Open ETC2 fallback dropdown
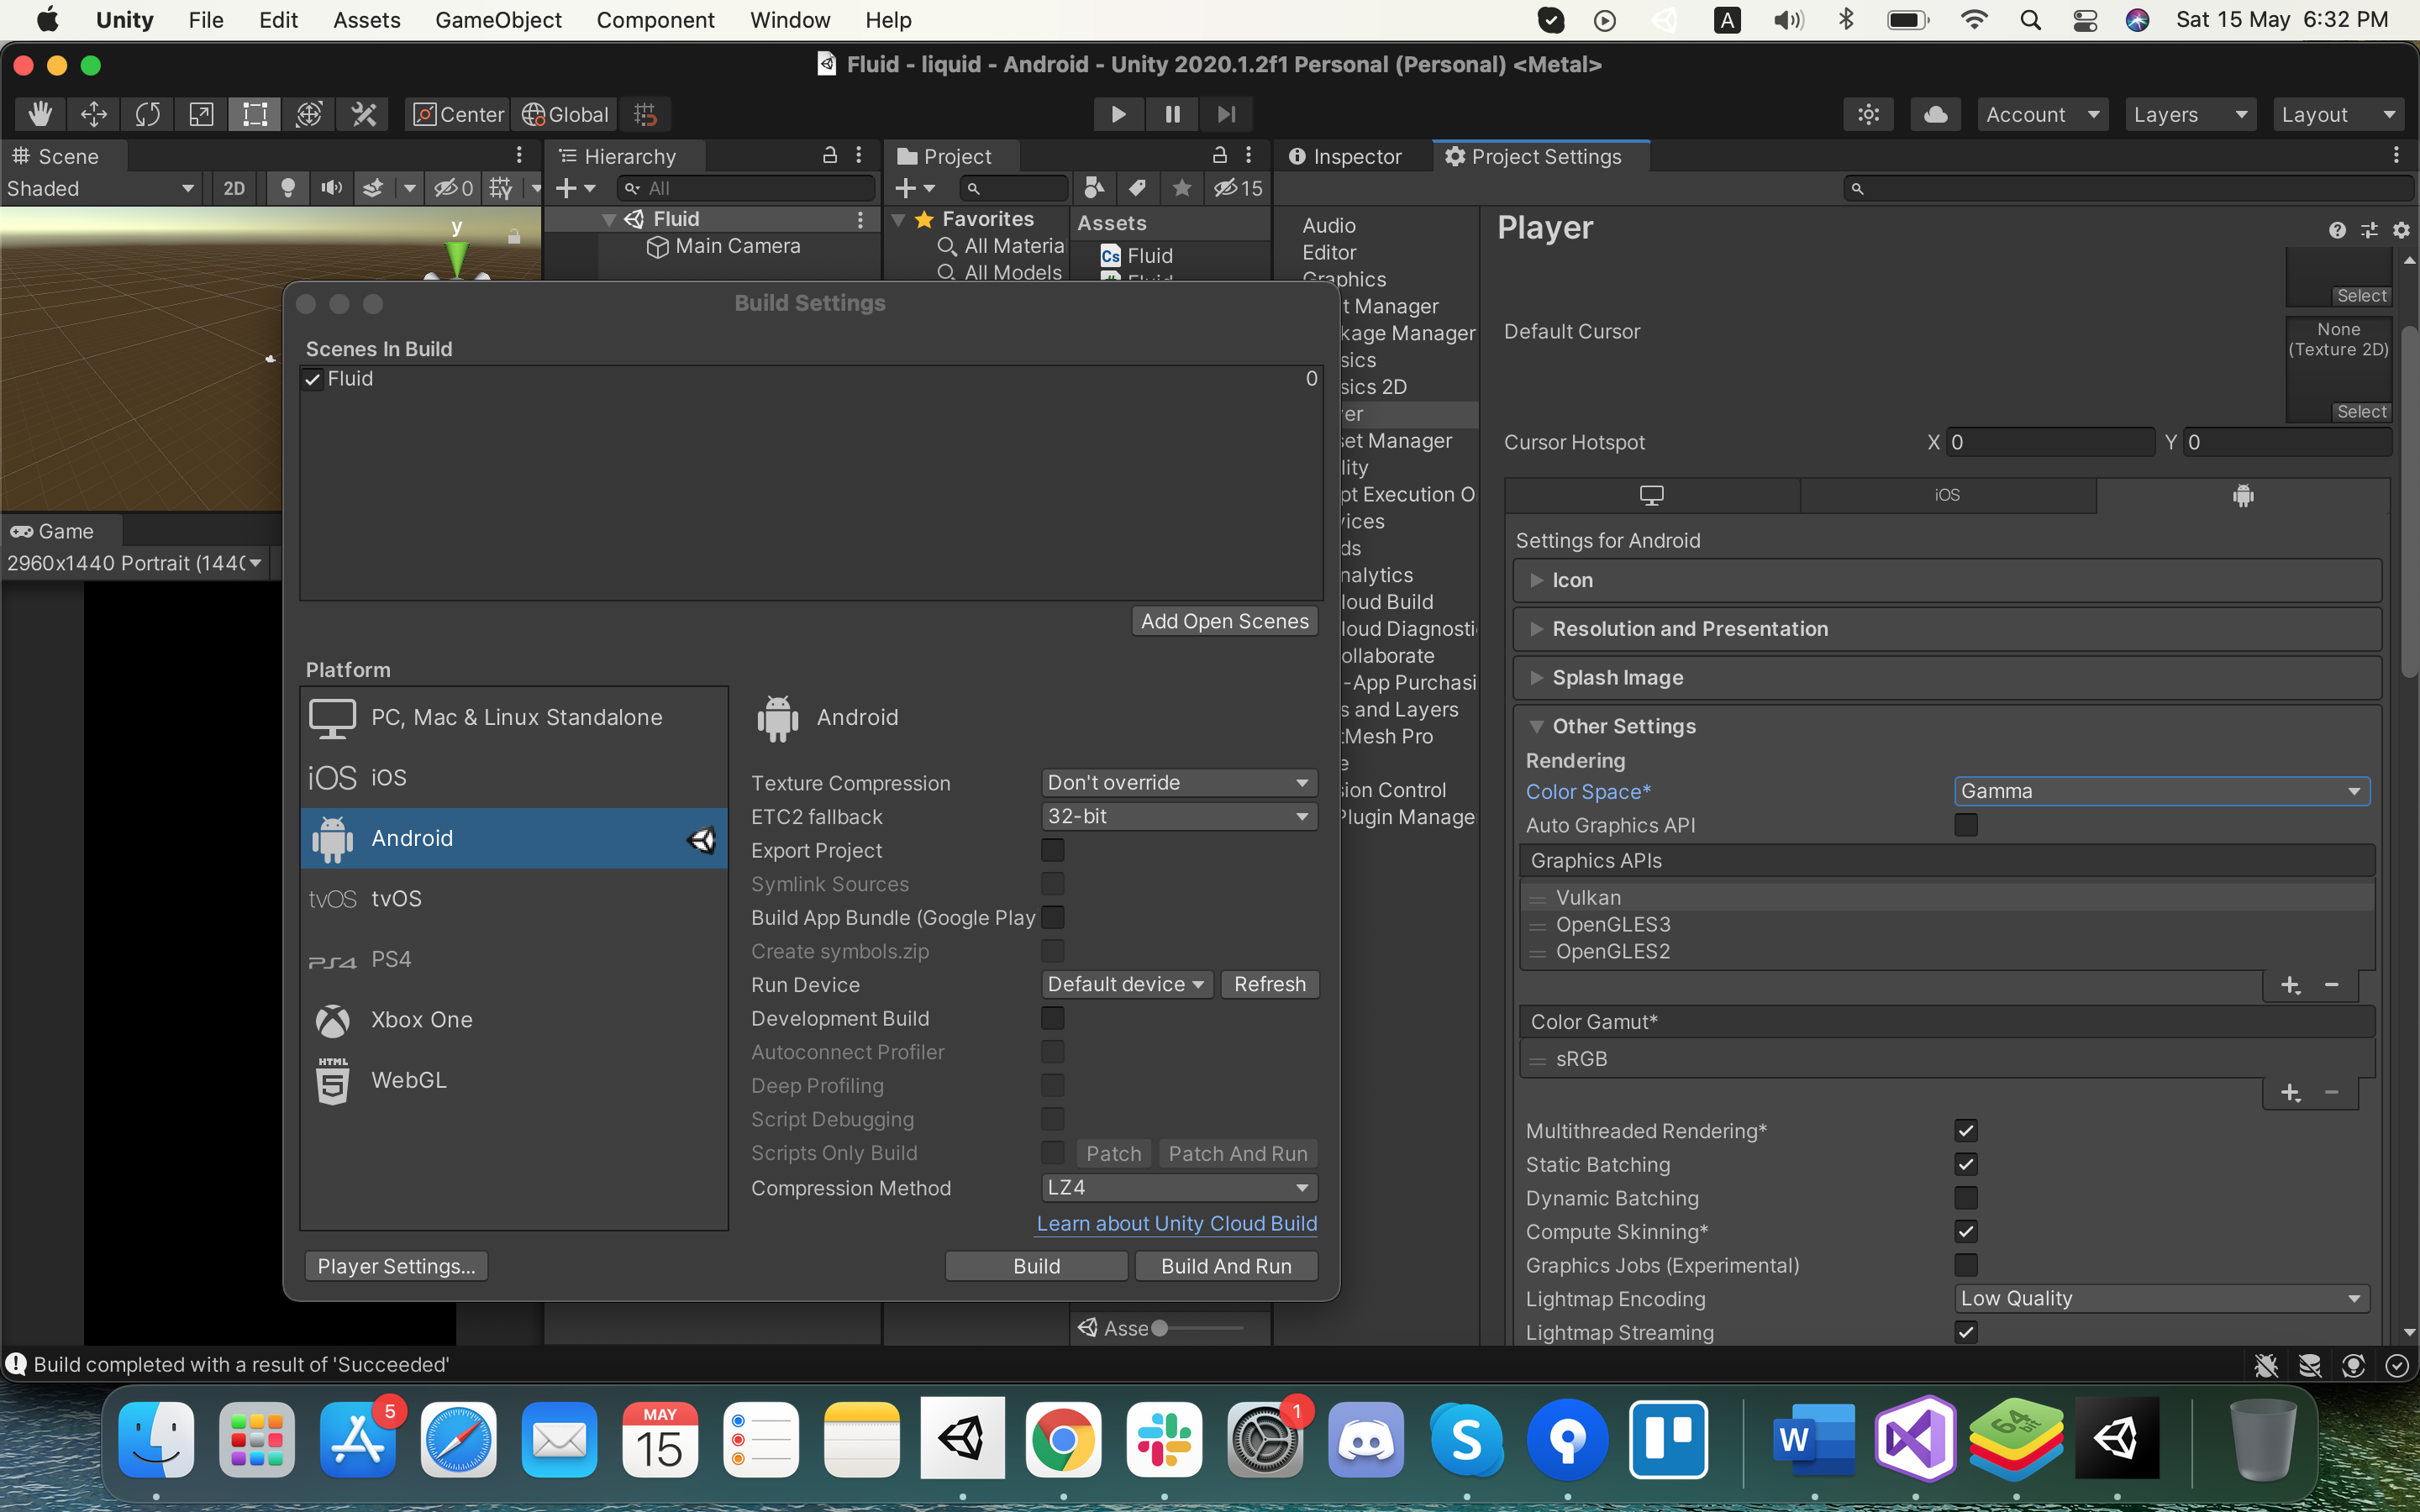2420x1512 pixels. pyautogui.click(x=1179, y=816)
